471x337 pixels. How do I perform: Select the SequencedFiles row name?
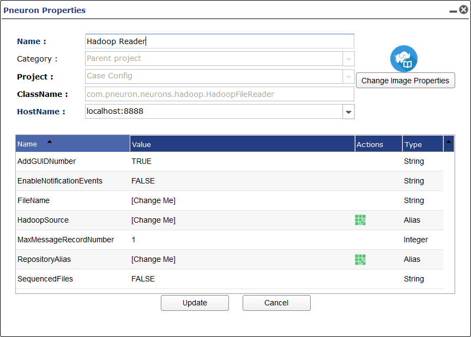(x=45, y=279)
